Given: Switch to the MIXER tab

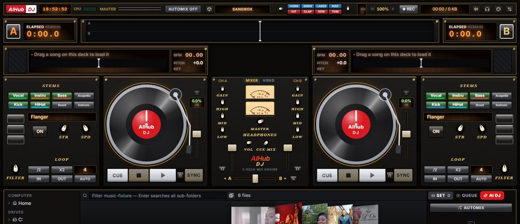Looking at the screenshot, I should tap(251, 80).
